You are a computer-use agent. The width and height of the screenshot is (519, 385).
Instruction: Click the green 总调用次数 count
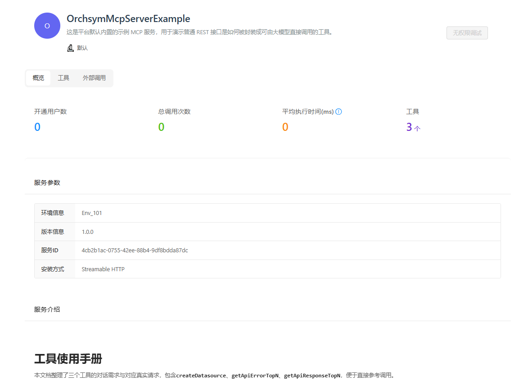tap(161, 127)
